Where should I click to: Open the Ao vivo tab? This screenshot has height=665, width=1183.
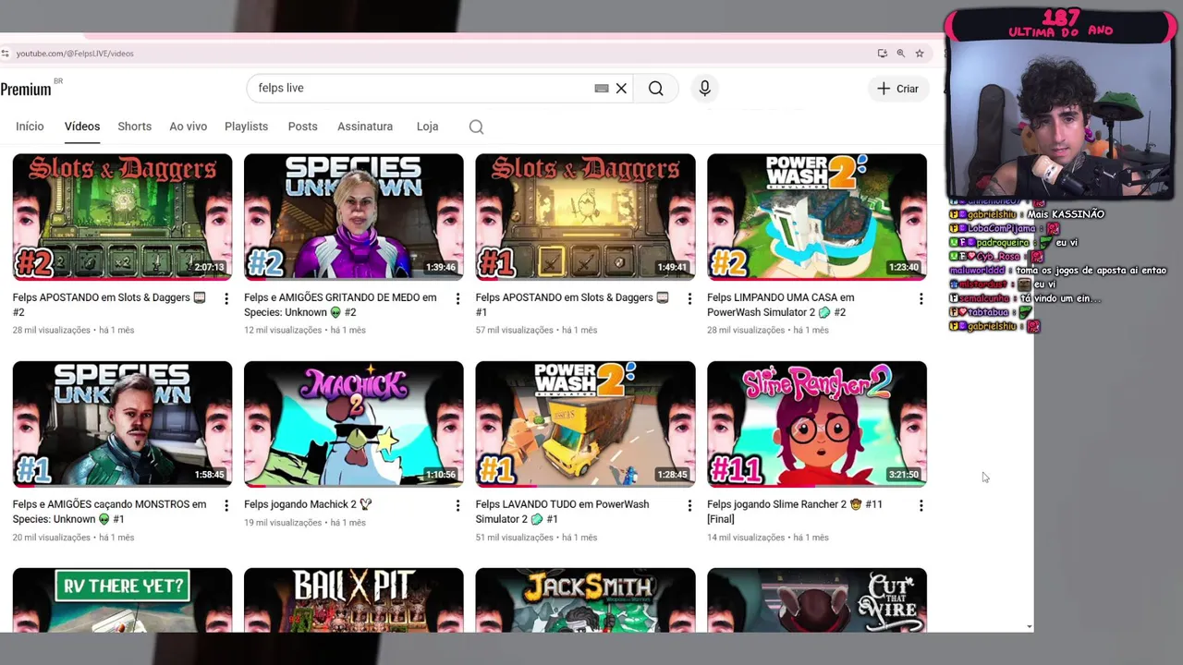(x=188, y=127)
